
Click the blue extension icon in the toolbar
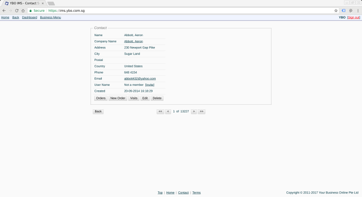coord(343,11)
